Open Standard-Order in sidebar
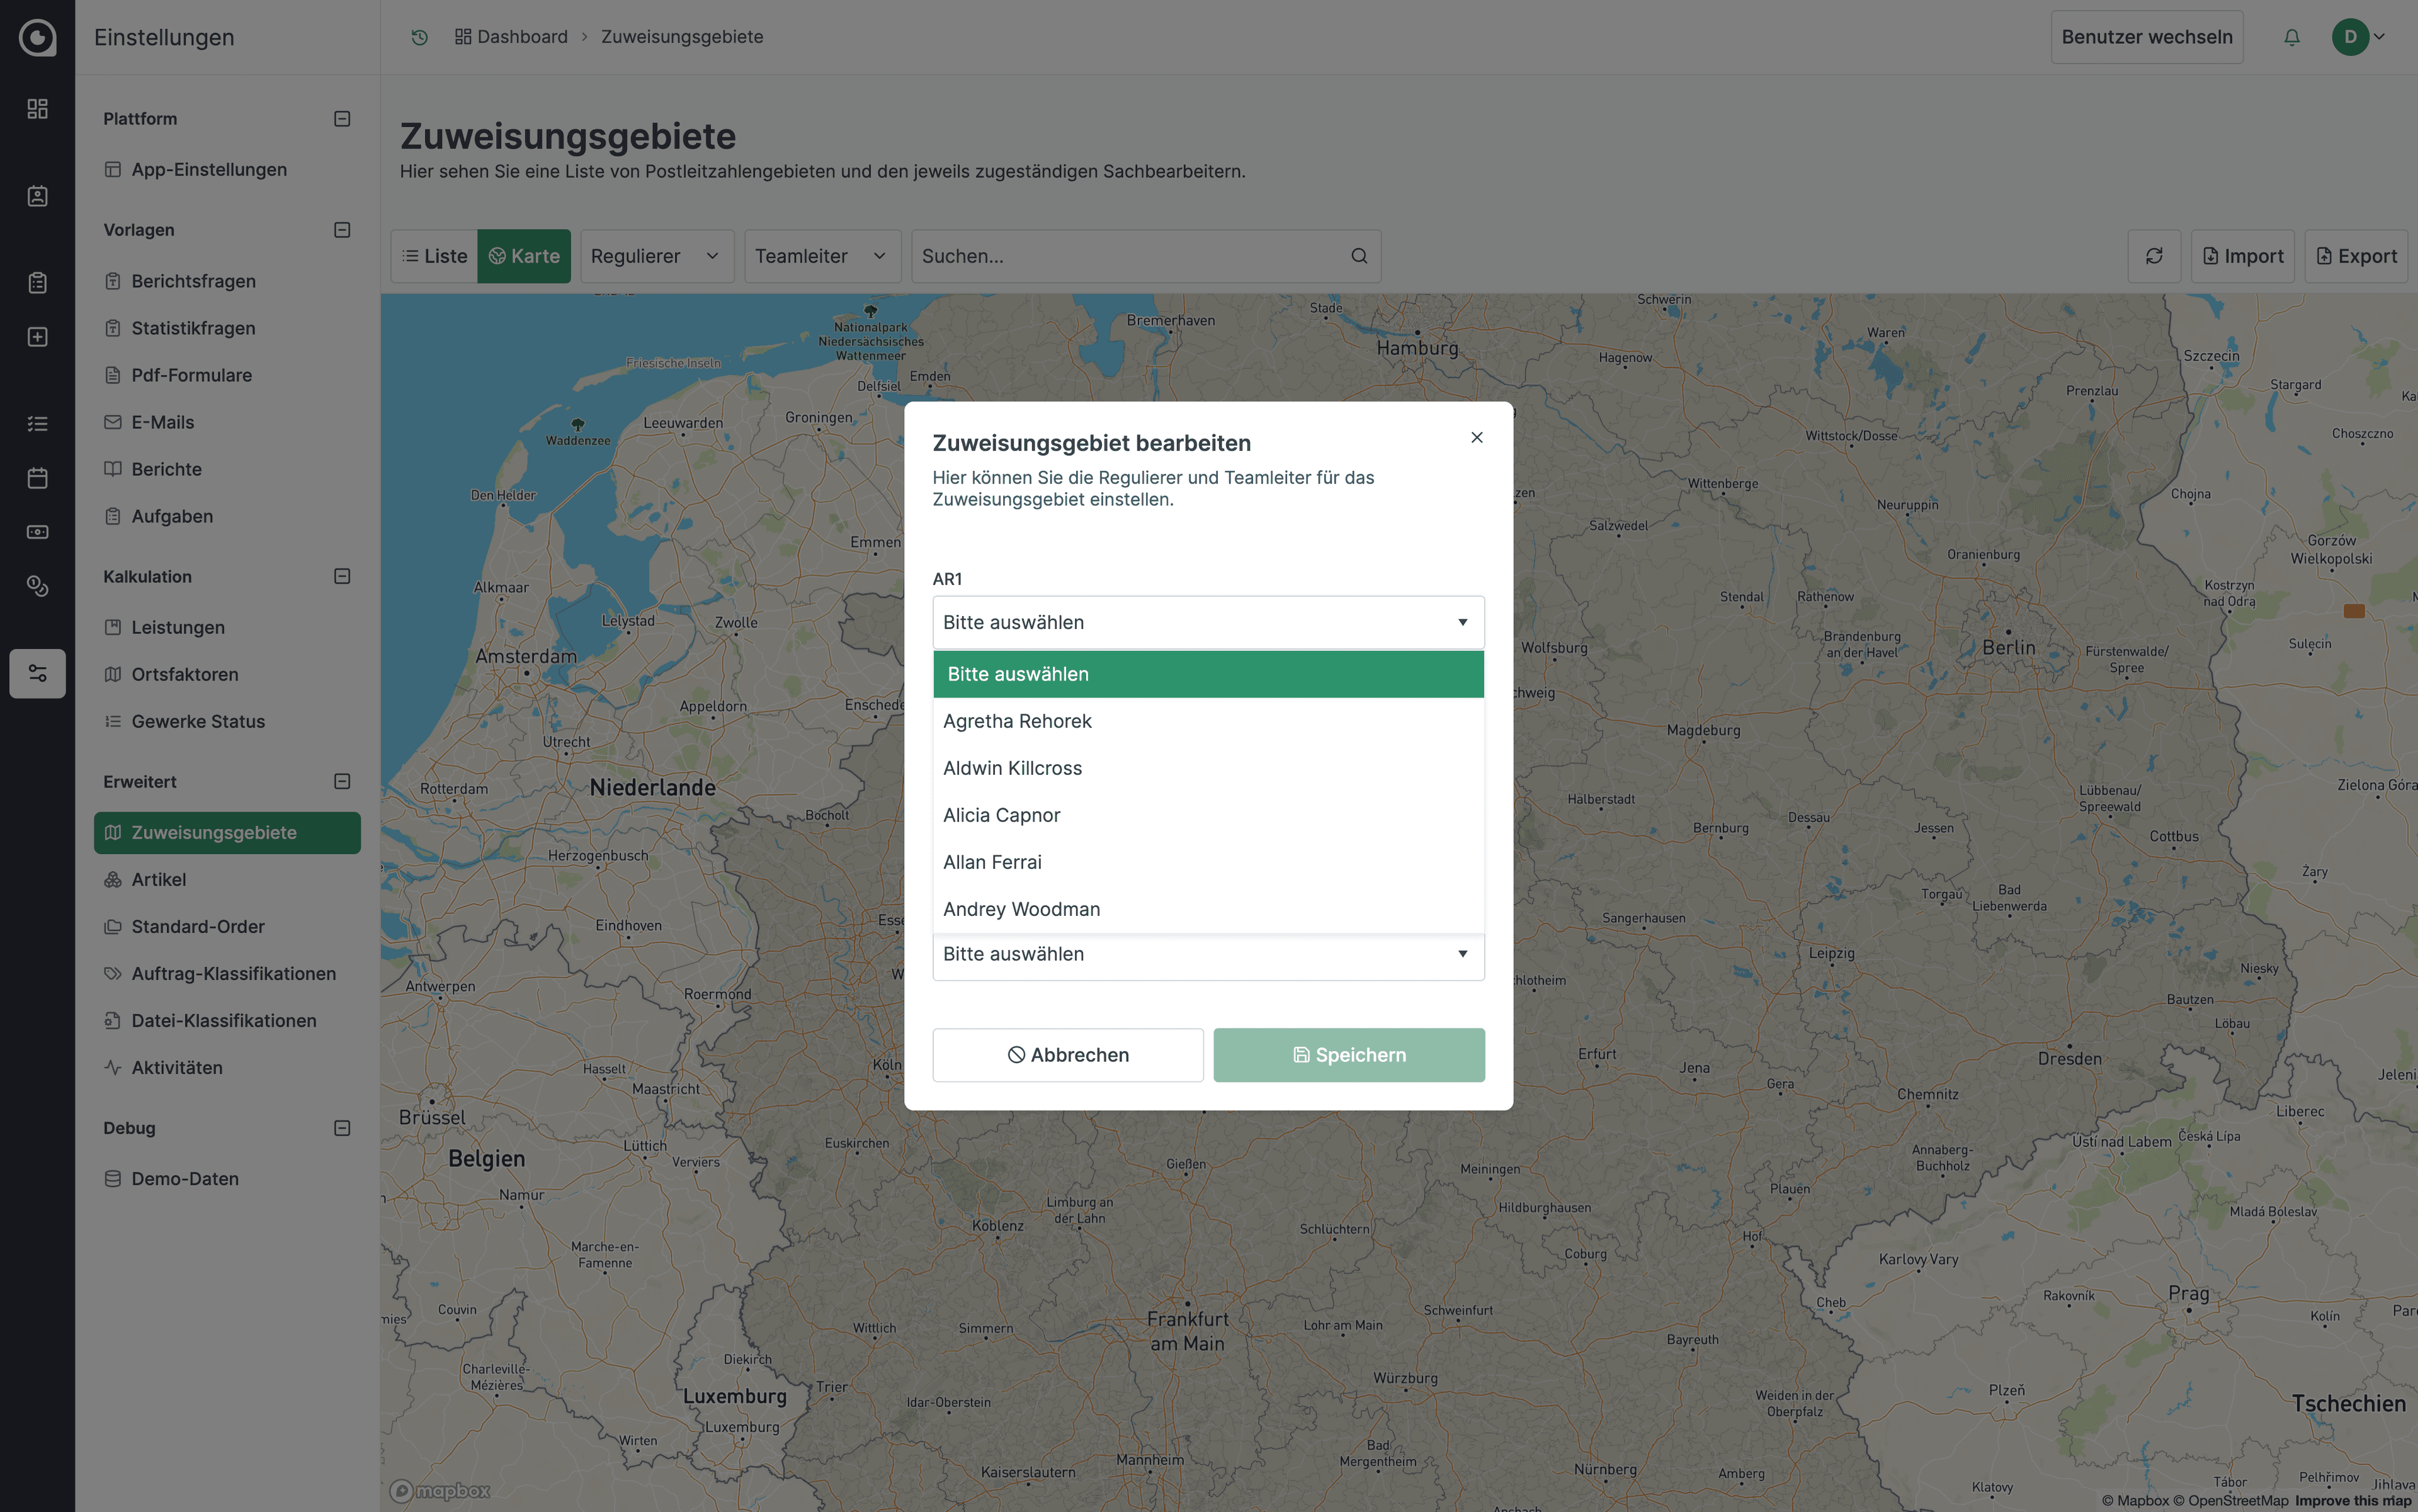The width and height of the screenshot is (2418, 1512). pyautogui.click(x=227, y=927)
